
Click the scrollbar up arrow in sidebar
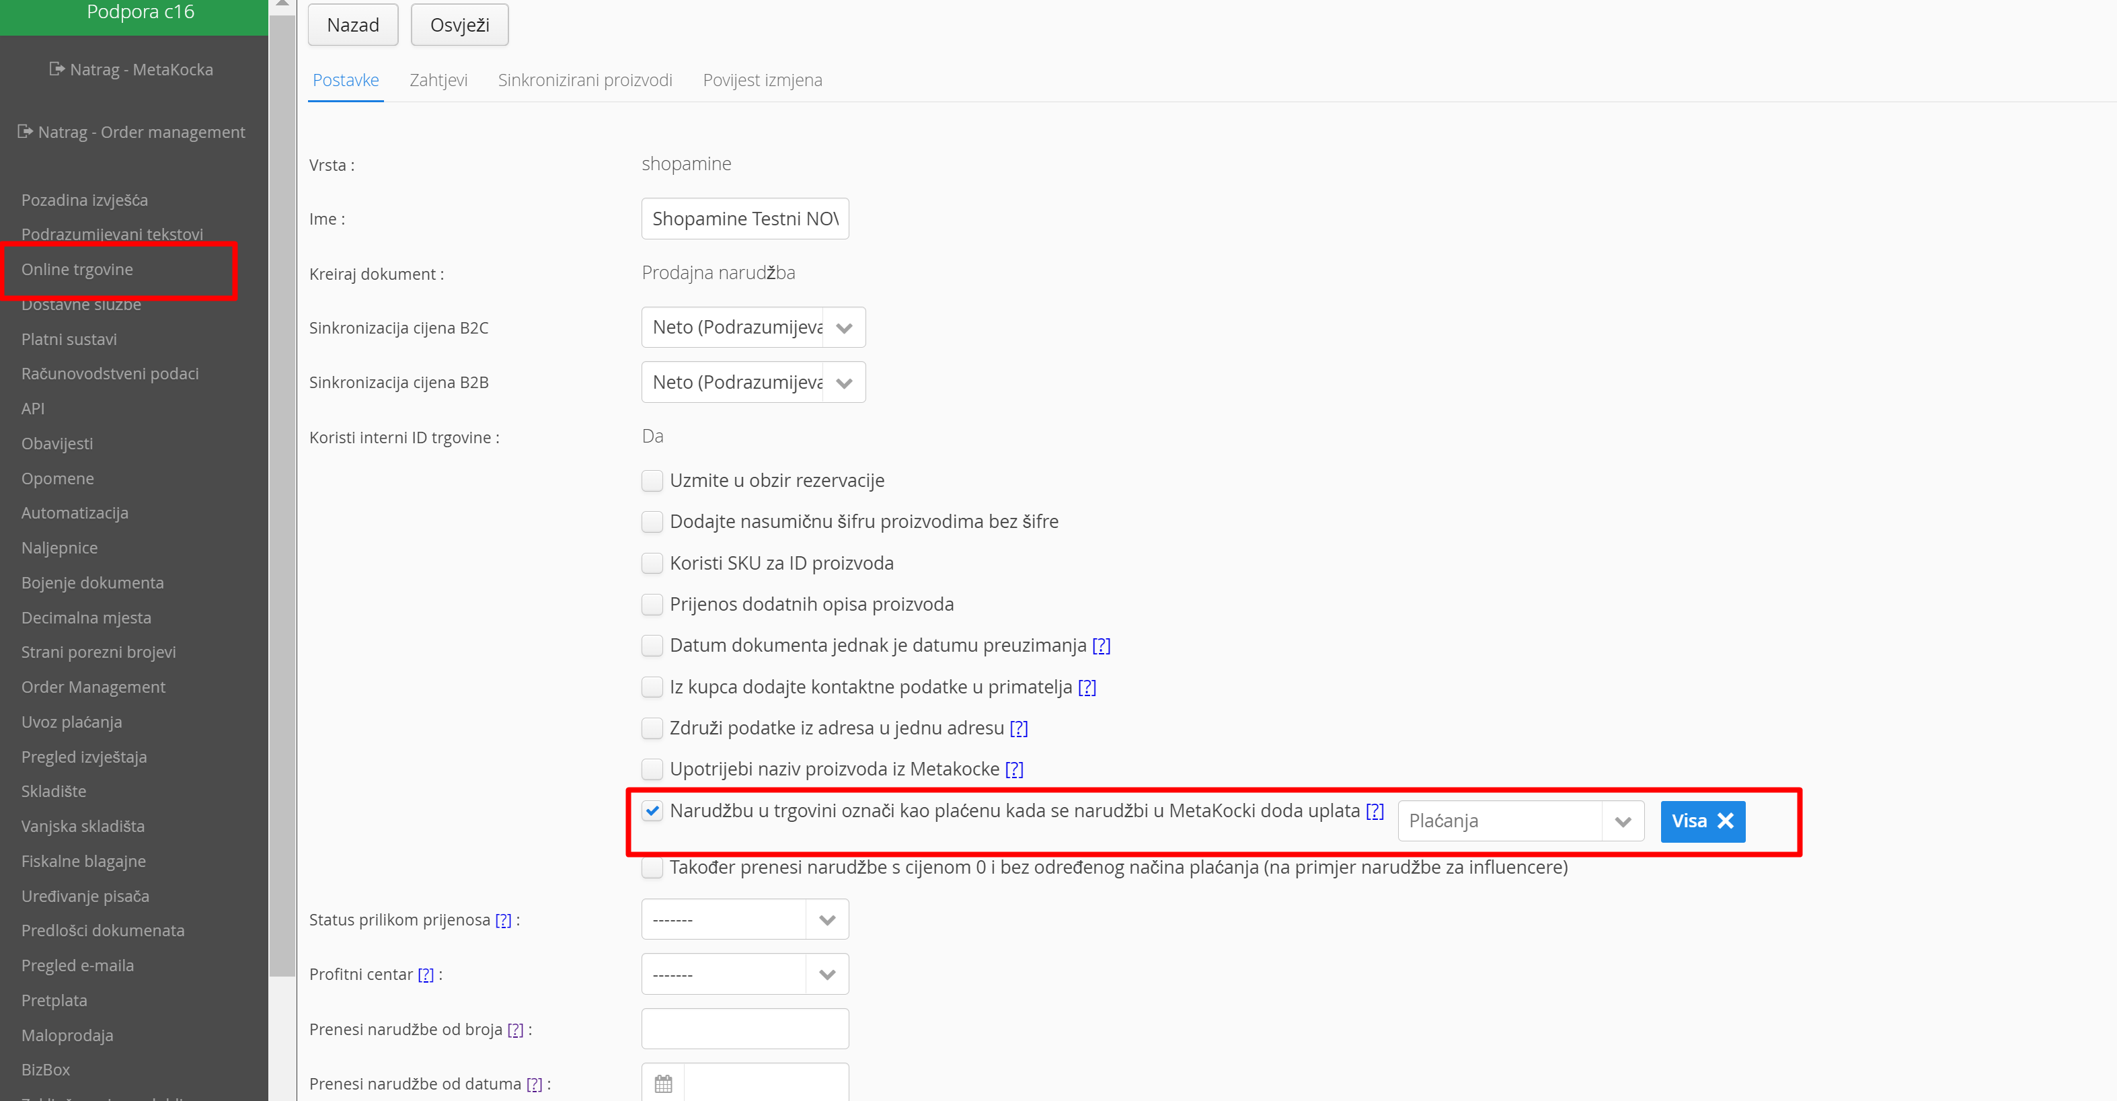[x=282, y=4]
